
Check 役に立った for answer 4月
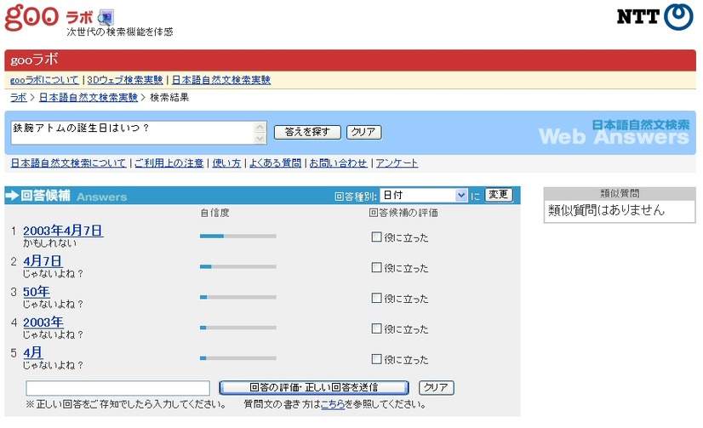(376, 359)
